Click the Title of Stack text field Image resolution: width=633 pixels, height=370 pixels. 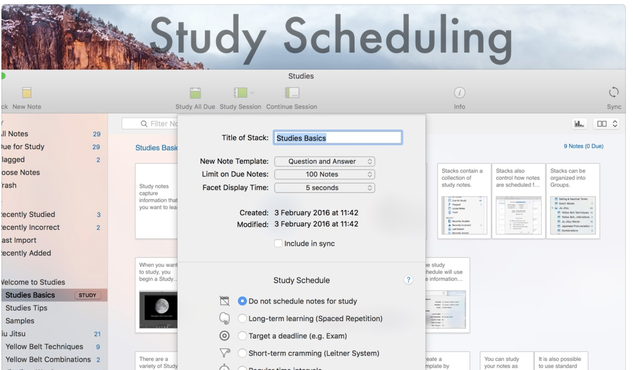338,138
